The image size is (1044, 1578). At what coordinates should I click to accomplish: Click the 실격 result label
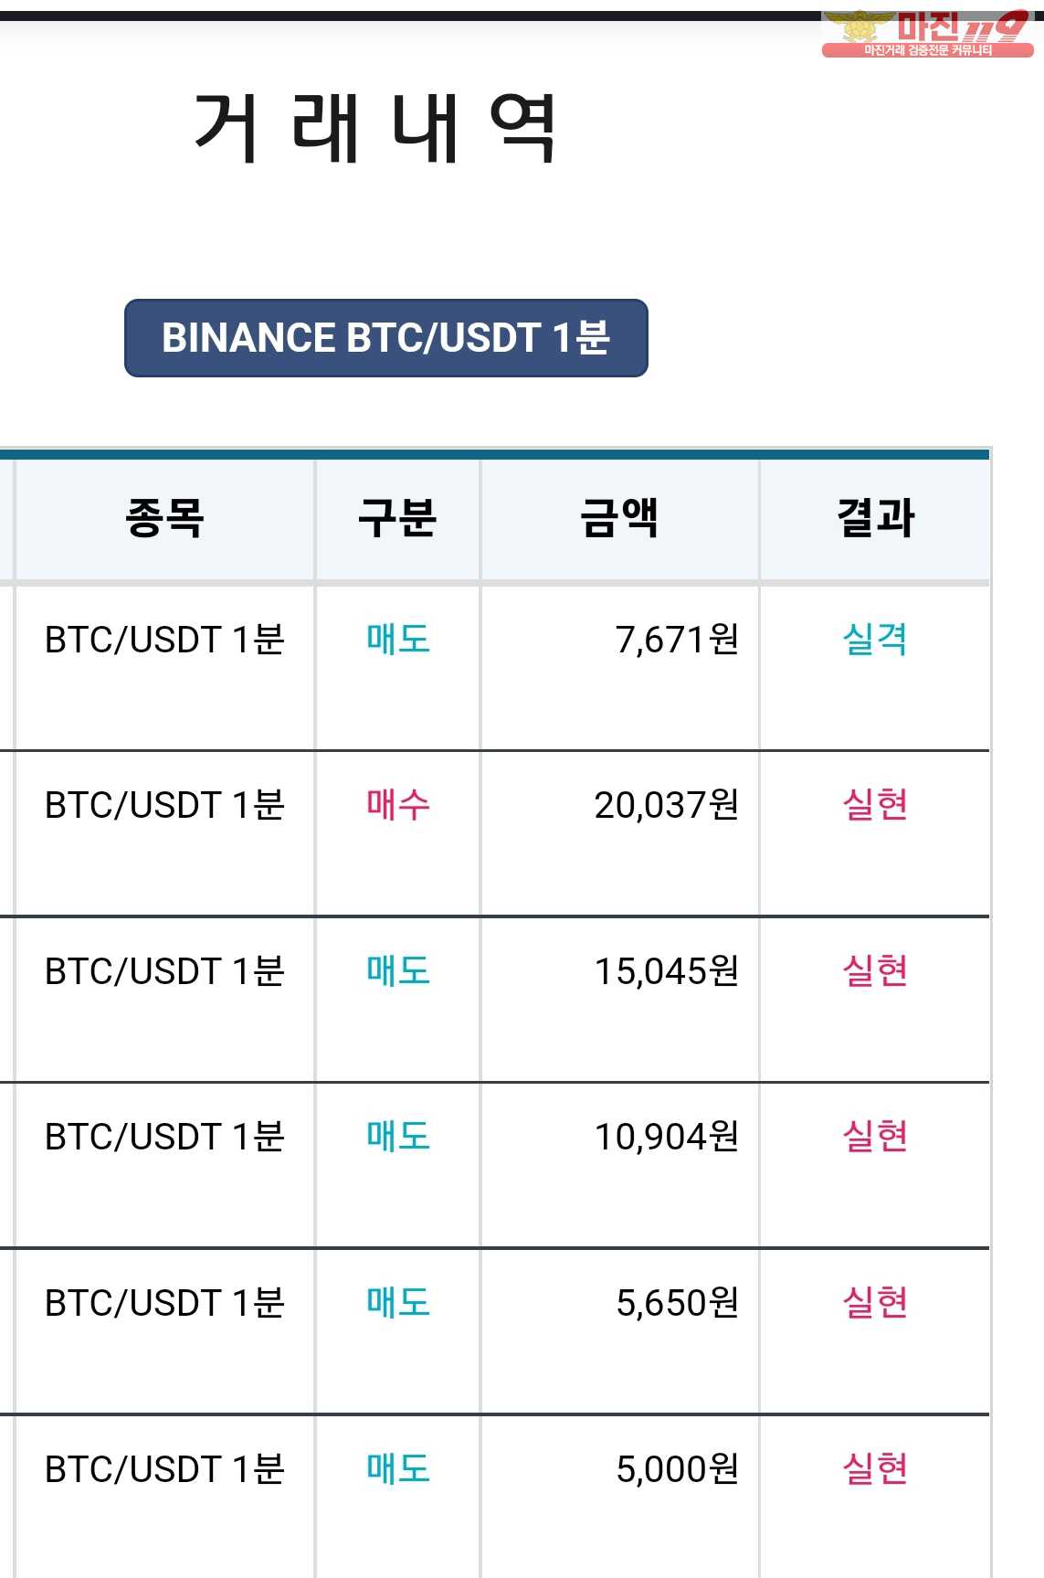point(875,639)
